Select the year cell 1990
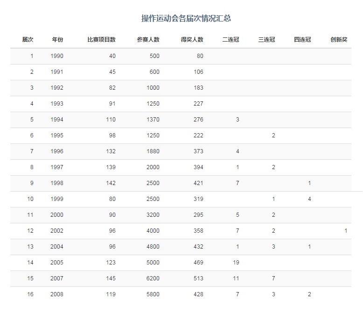Viewport: 363px width, 314px height. [57, 56]
